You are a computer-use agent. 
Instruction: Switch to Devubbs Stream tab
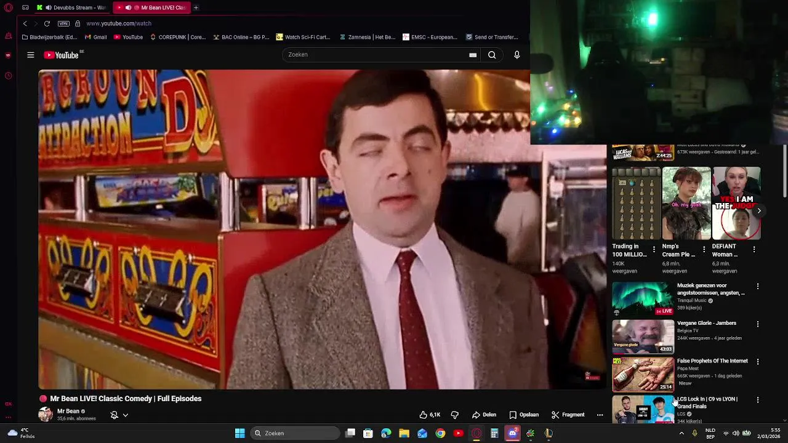[71, 7]
